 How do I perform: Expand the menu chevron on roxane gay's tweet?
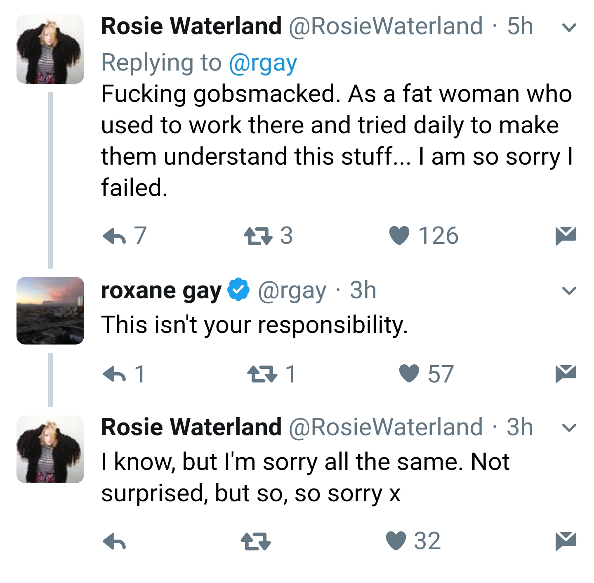pyautogui.click(x=569, y=291)
